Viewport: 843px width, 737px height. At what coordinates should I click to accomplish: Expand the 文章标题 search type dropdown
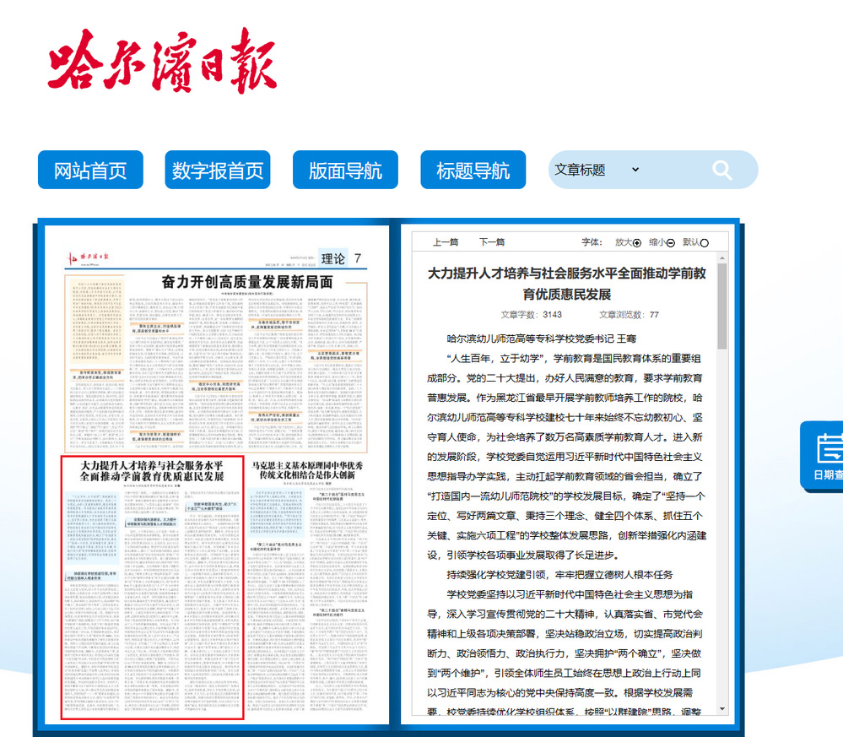point(597,170)
